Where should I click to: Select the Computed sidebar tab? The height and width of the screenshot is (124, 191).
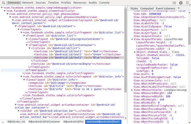pyautogui.click(x=147, y=8)
